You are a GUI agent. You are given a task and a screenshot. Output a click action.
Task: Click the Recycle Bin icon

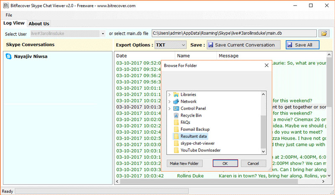pyautogui.click(x=176, y=116)
